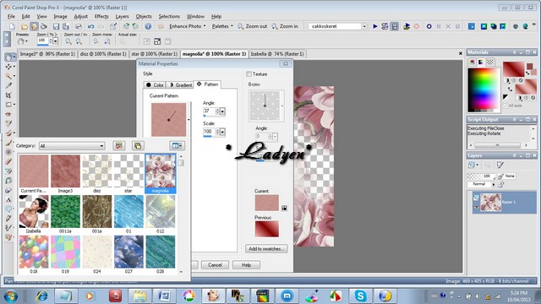
Task: Enable the Texture checkbox
Action: [x=249, y=74]
